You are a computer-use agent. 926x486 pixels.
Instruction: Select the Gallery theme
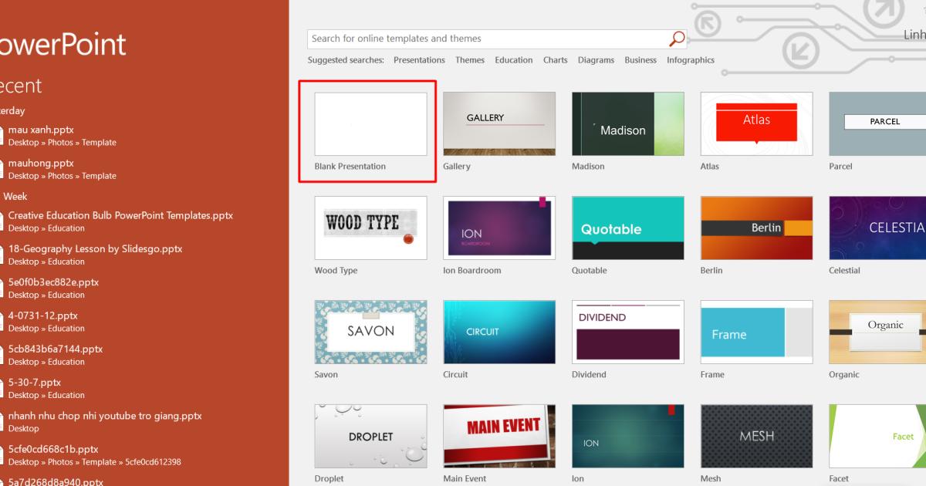pos(499,123)
